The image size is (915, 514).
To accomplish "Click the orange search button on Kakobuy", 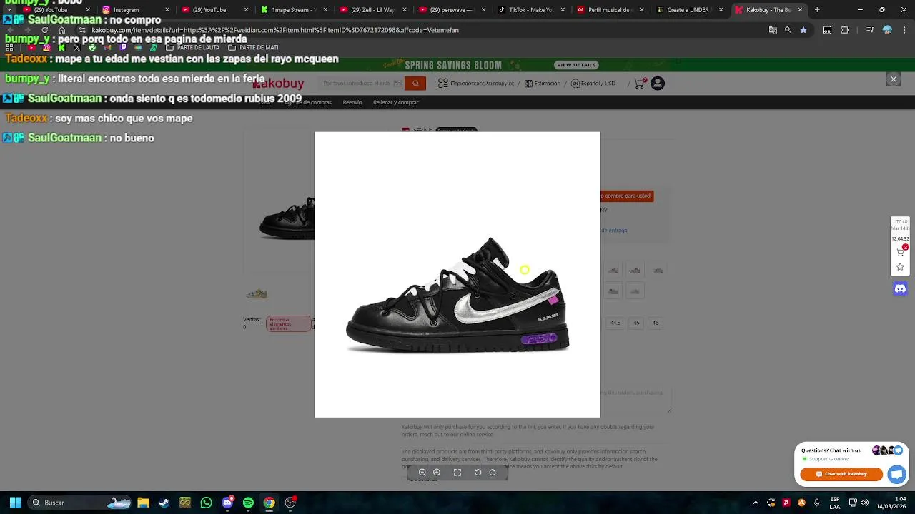I will click(415, 84).
